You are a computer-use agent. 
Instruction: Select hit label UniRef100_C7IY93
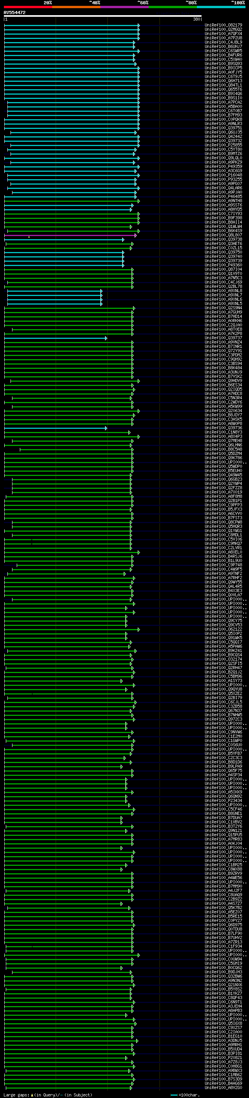[223, 213]
